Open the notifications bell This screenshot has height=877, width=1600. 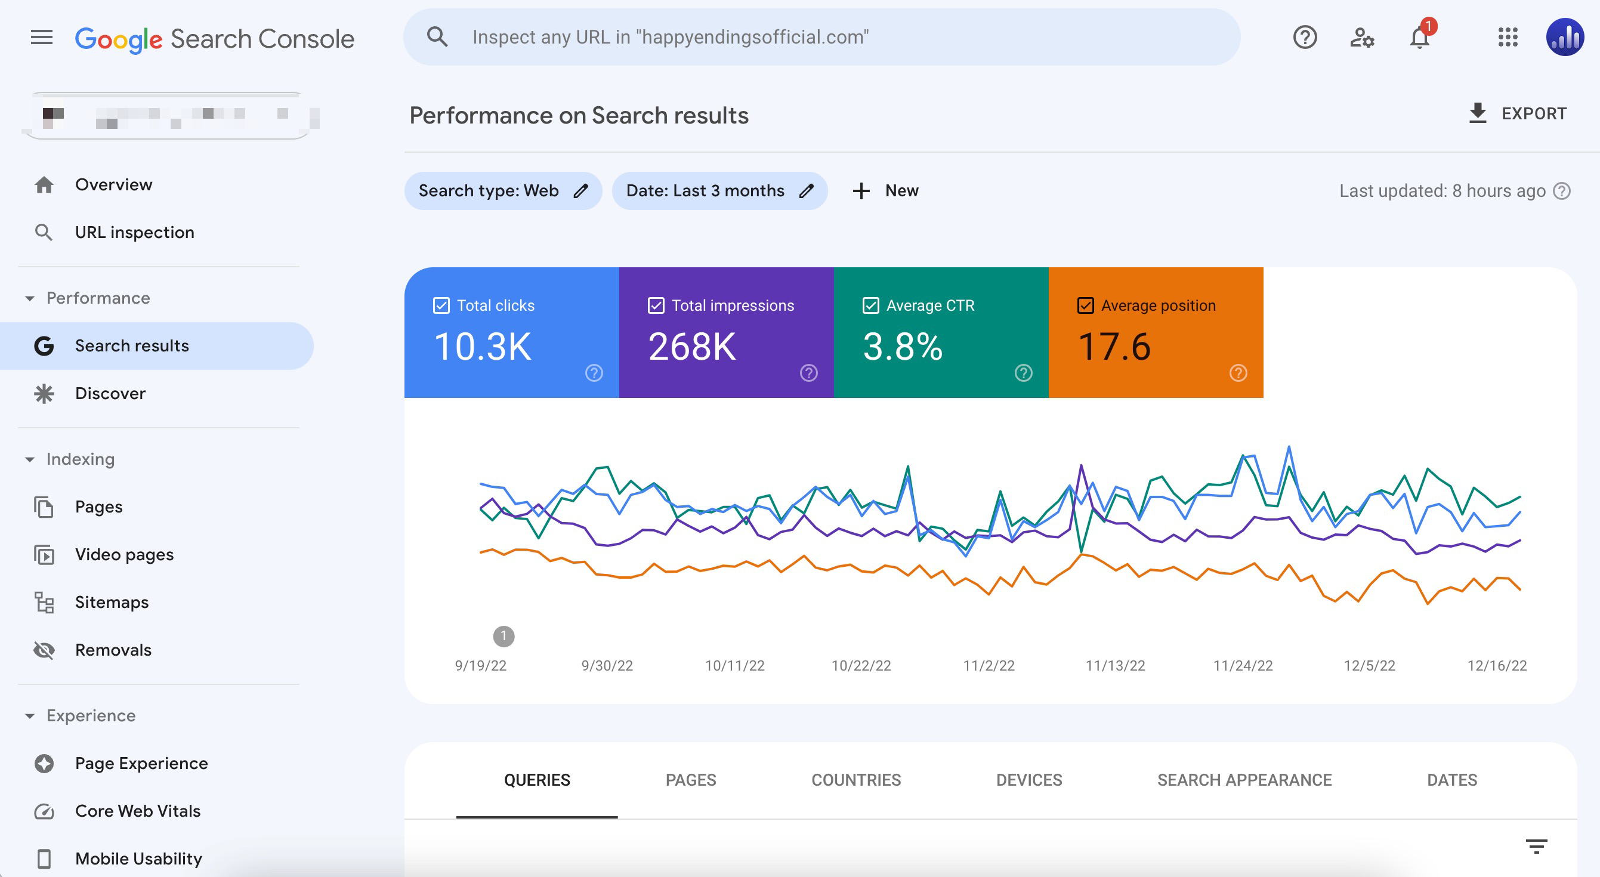pos(1420,37)
